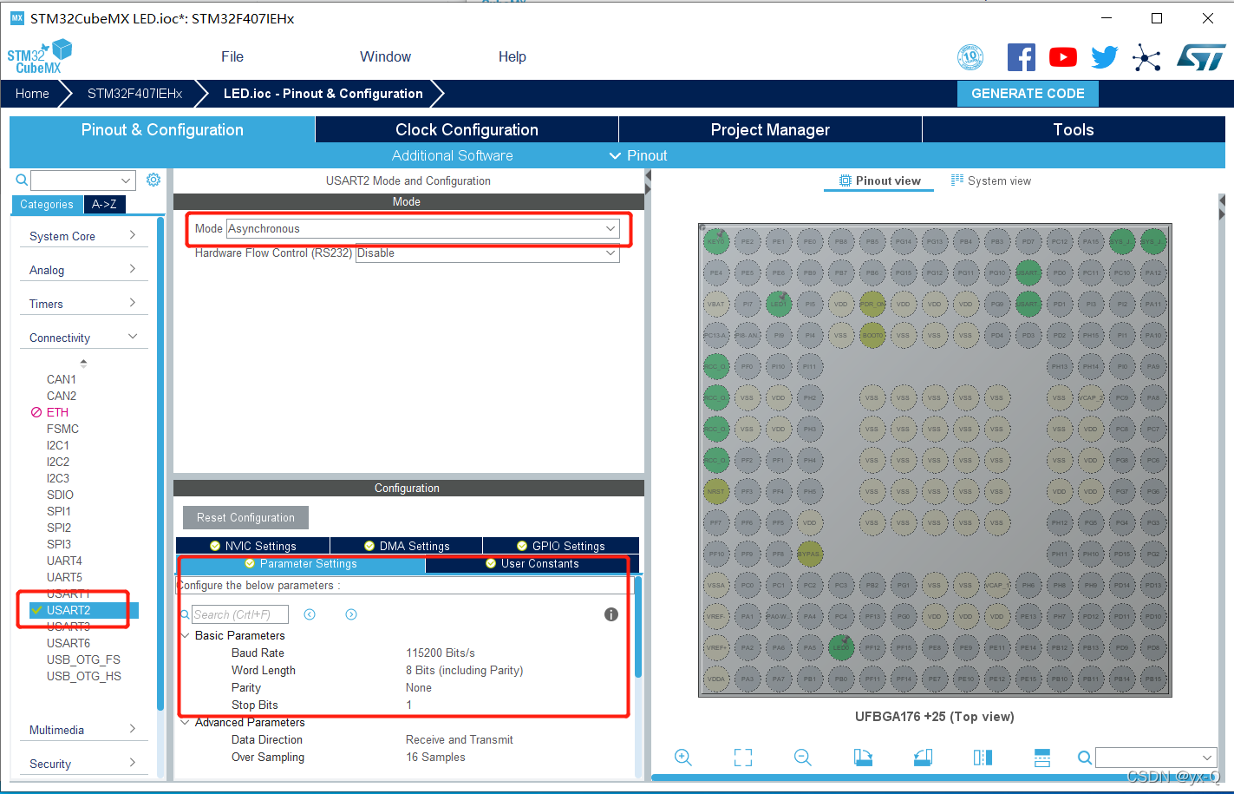This screenshot has width=1234, height=794.
Task: Collapse Basic Parameters section
Action: tap(185, 635)
